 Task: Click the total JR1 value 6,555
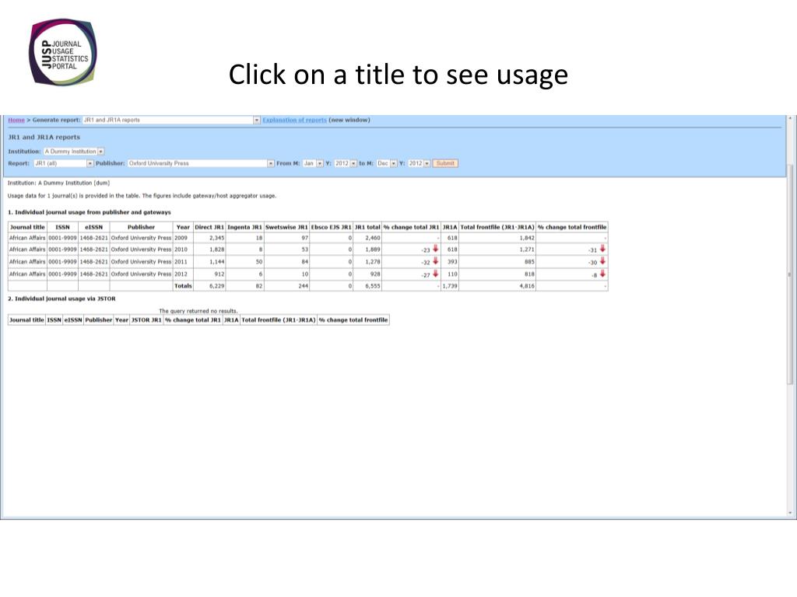click(373, 286)
